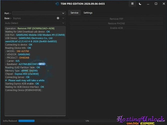167x125 pixels.
Task: Click the Enable ADB button
Action: click(116, 28)
